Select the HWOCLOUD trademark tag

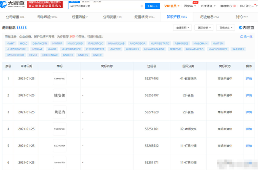(75, 44)
